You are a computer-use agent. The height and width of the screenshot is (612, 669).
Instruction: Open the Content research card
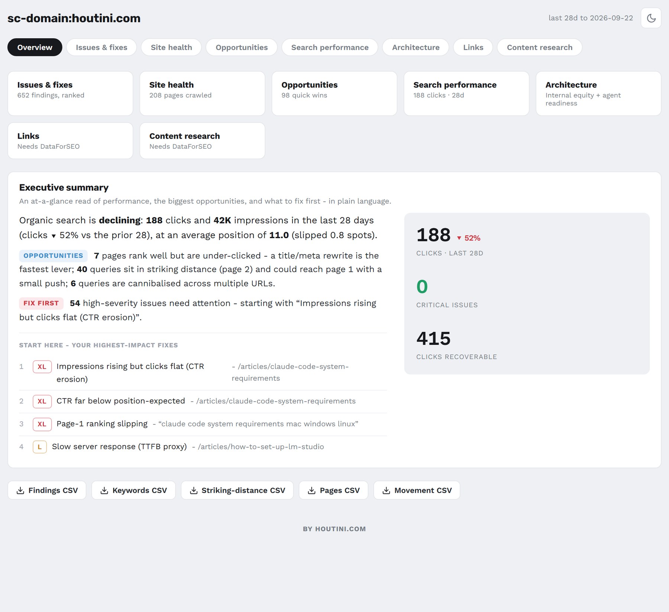click(x=202, y=140)
